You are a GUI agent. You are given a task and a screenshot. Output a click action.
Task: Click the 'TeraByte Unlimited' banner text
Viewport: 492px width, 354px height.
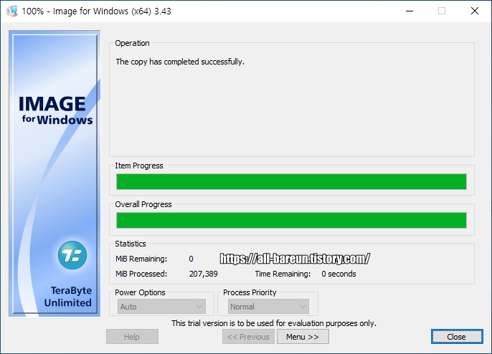tap(68, 296)
